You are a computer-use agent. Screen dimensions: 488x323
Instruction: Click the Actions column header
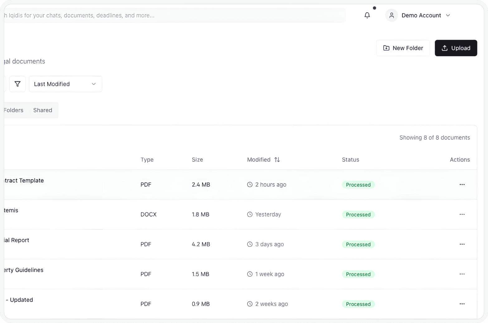(460, 159)
